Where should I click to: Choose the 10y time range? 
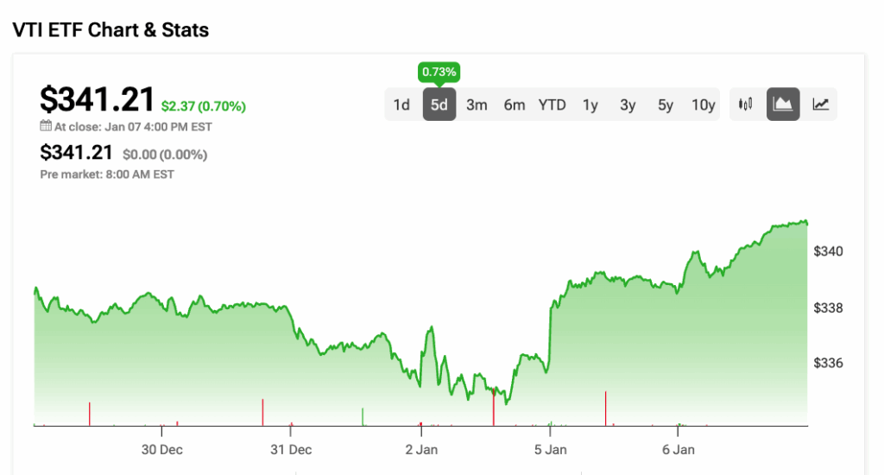point(704,104)
